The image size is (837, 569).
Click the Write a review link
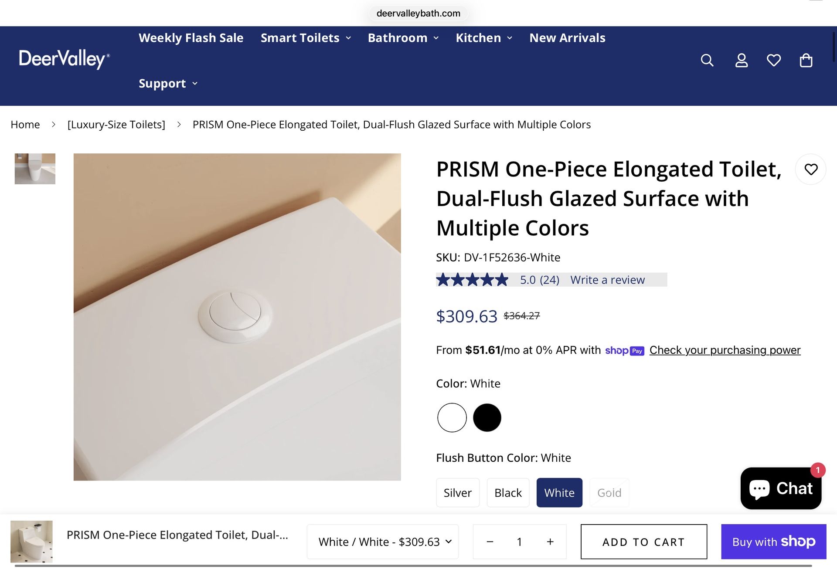pyautogui.click(x=607, y=280)
